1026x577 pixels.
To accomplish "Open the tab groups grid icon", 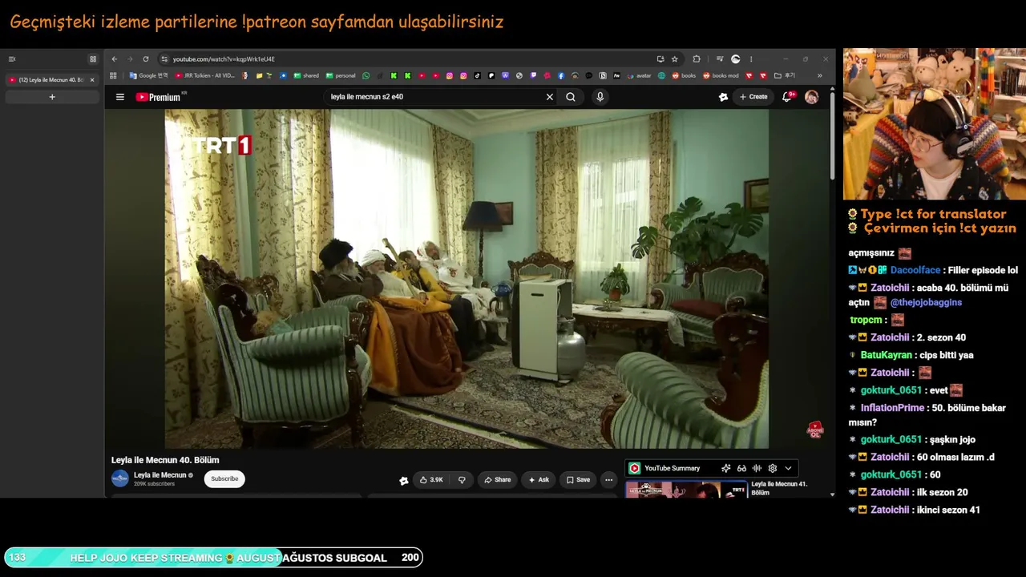I will tap(93, 59).
